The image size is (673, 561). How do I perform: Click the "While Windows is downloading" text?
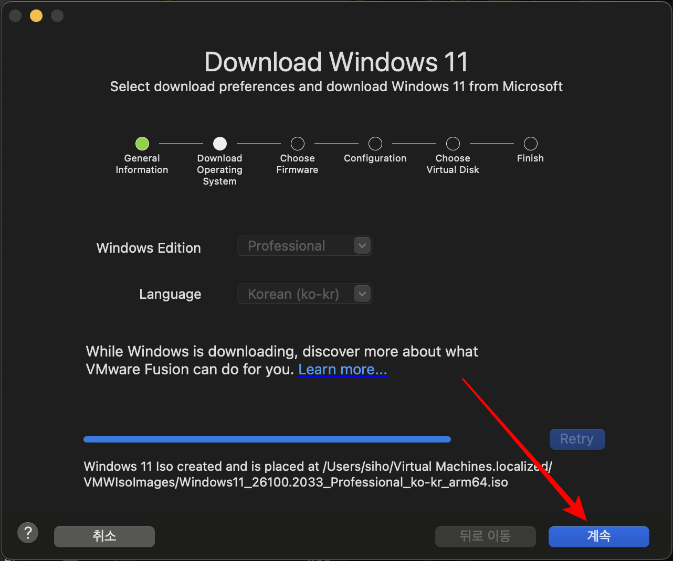click(x=282, y=360)
